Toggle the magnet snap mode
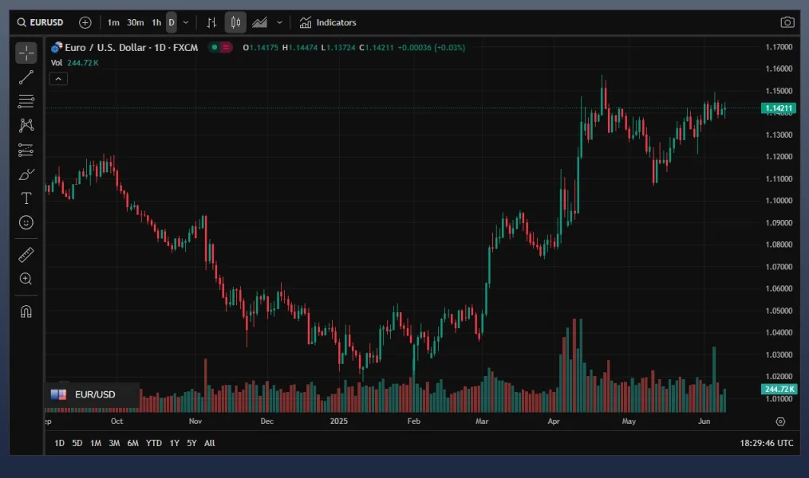The image size is (809, 478). coord(26,311)
